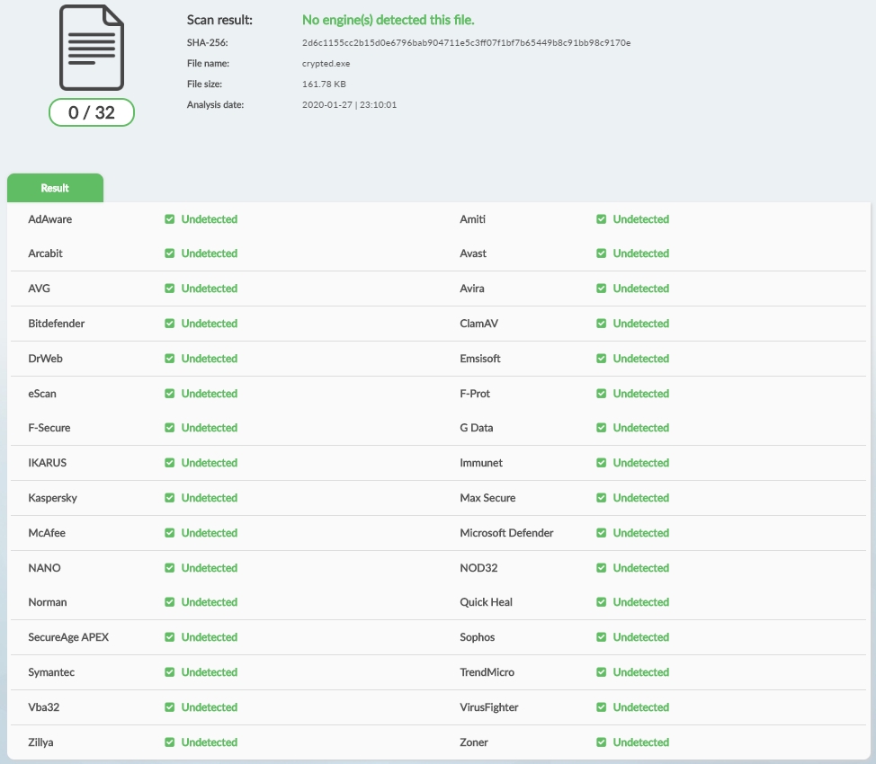Select the Sophos engine name
Image resolution: width=876 pixels, height=764 pixels.
[477, 637]
